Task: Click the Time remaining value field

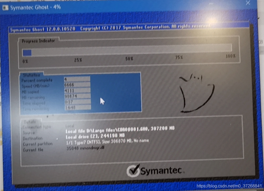Action: [x=78, y=107]
